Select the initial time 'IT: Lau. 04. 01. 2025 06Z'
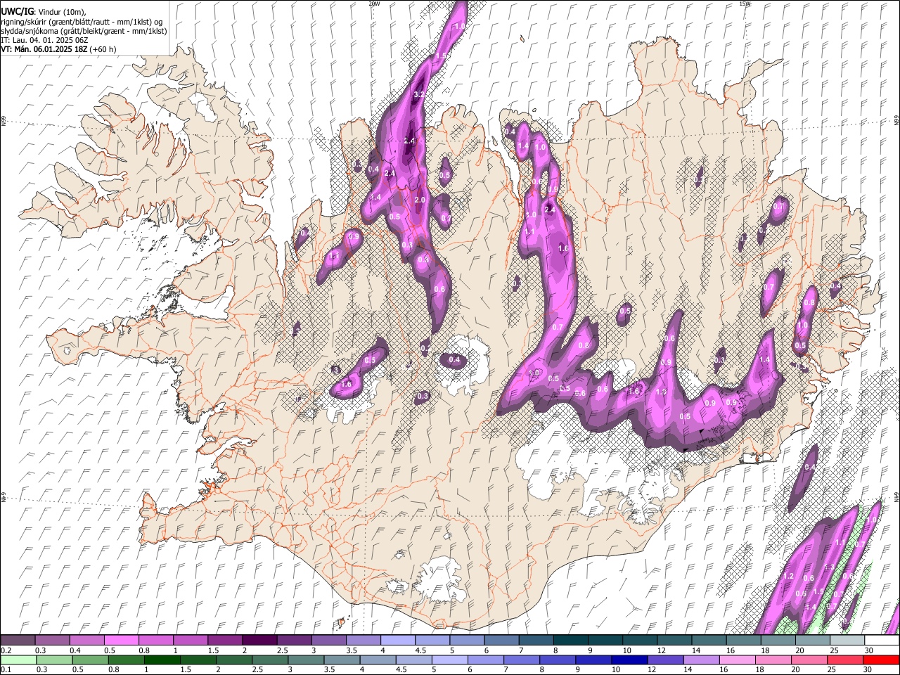 [x=44, y=40]
